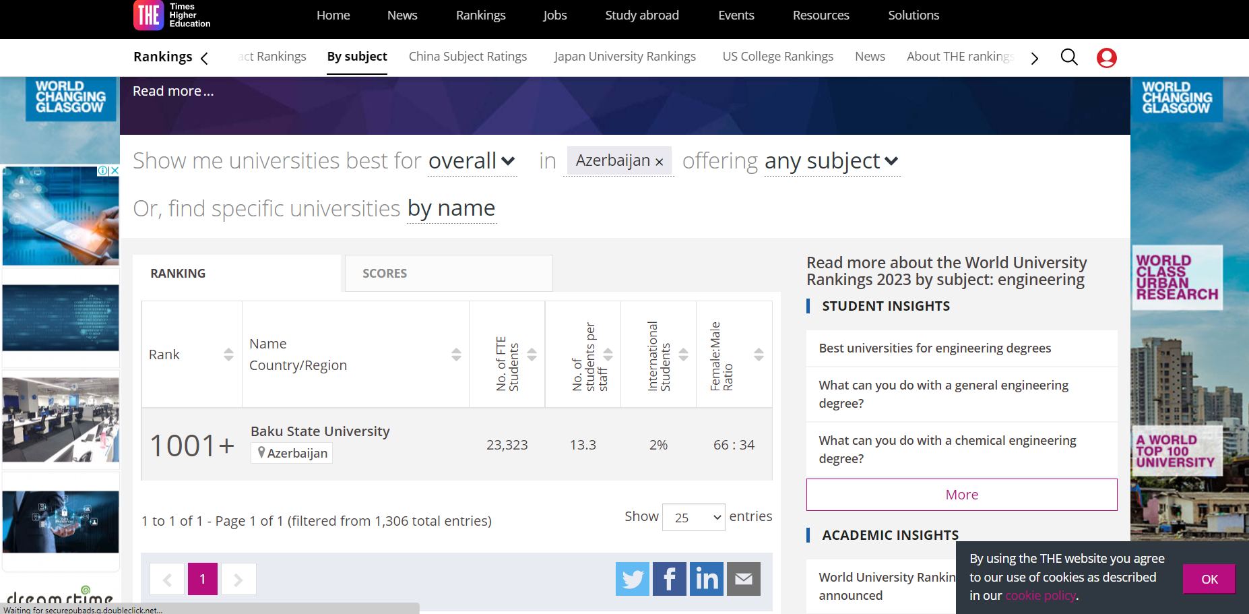This screenshot has width=1249, height=614.
Task: Open Jobs in top navigation
Action: (554, 16)
